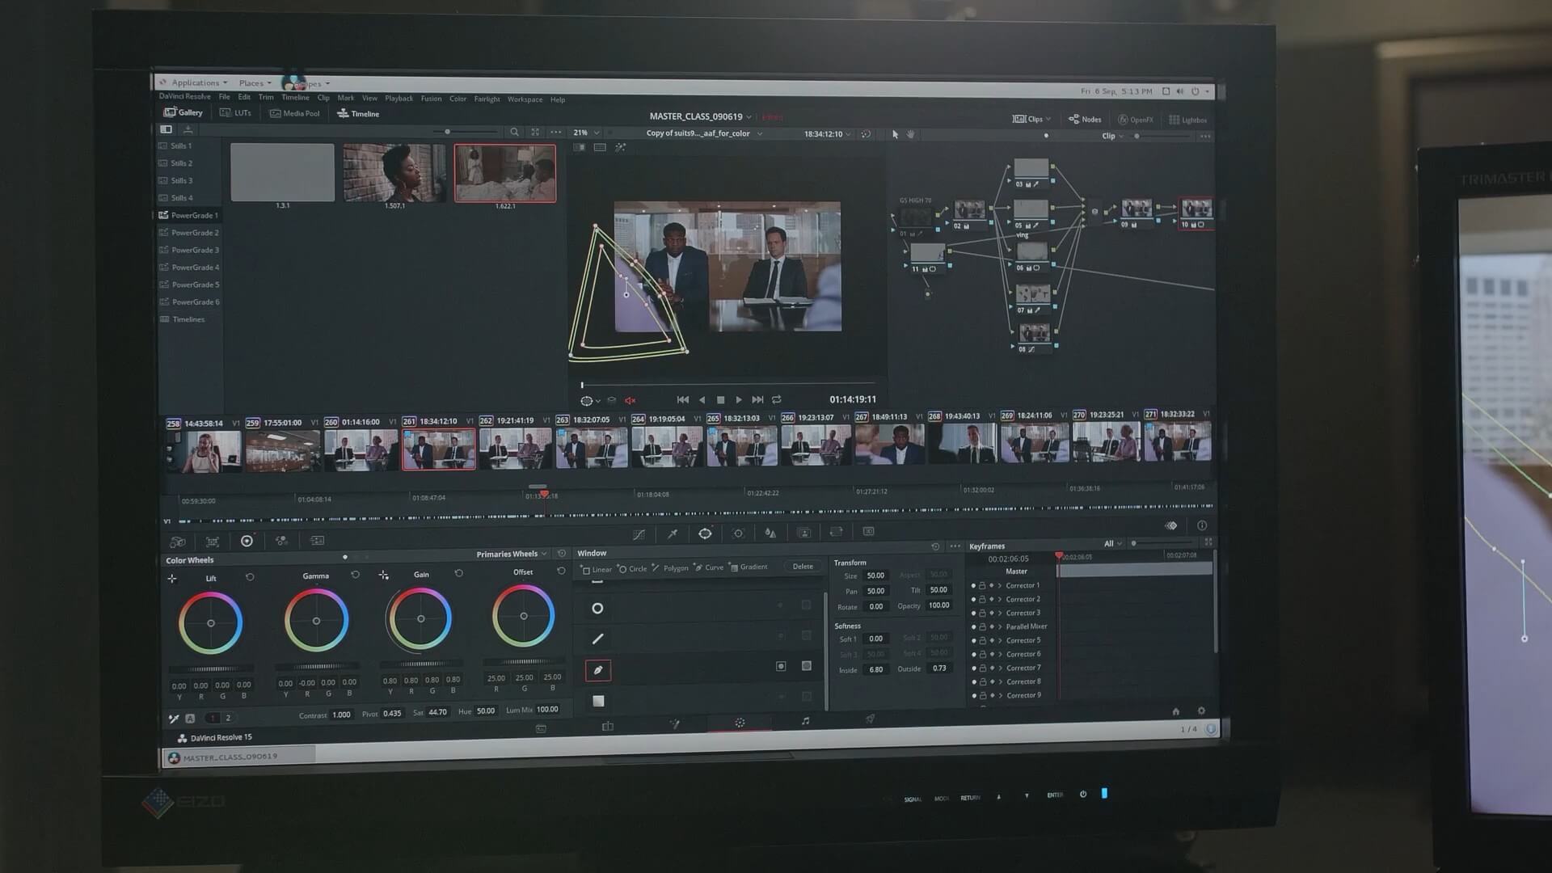Image resolution: width=1552 pixels, height=873 pixels.
Task: Click the linear line window shape icon
Action: click(597, 639)
